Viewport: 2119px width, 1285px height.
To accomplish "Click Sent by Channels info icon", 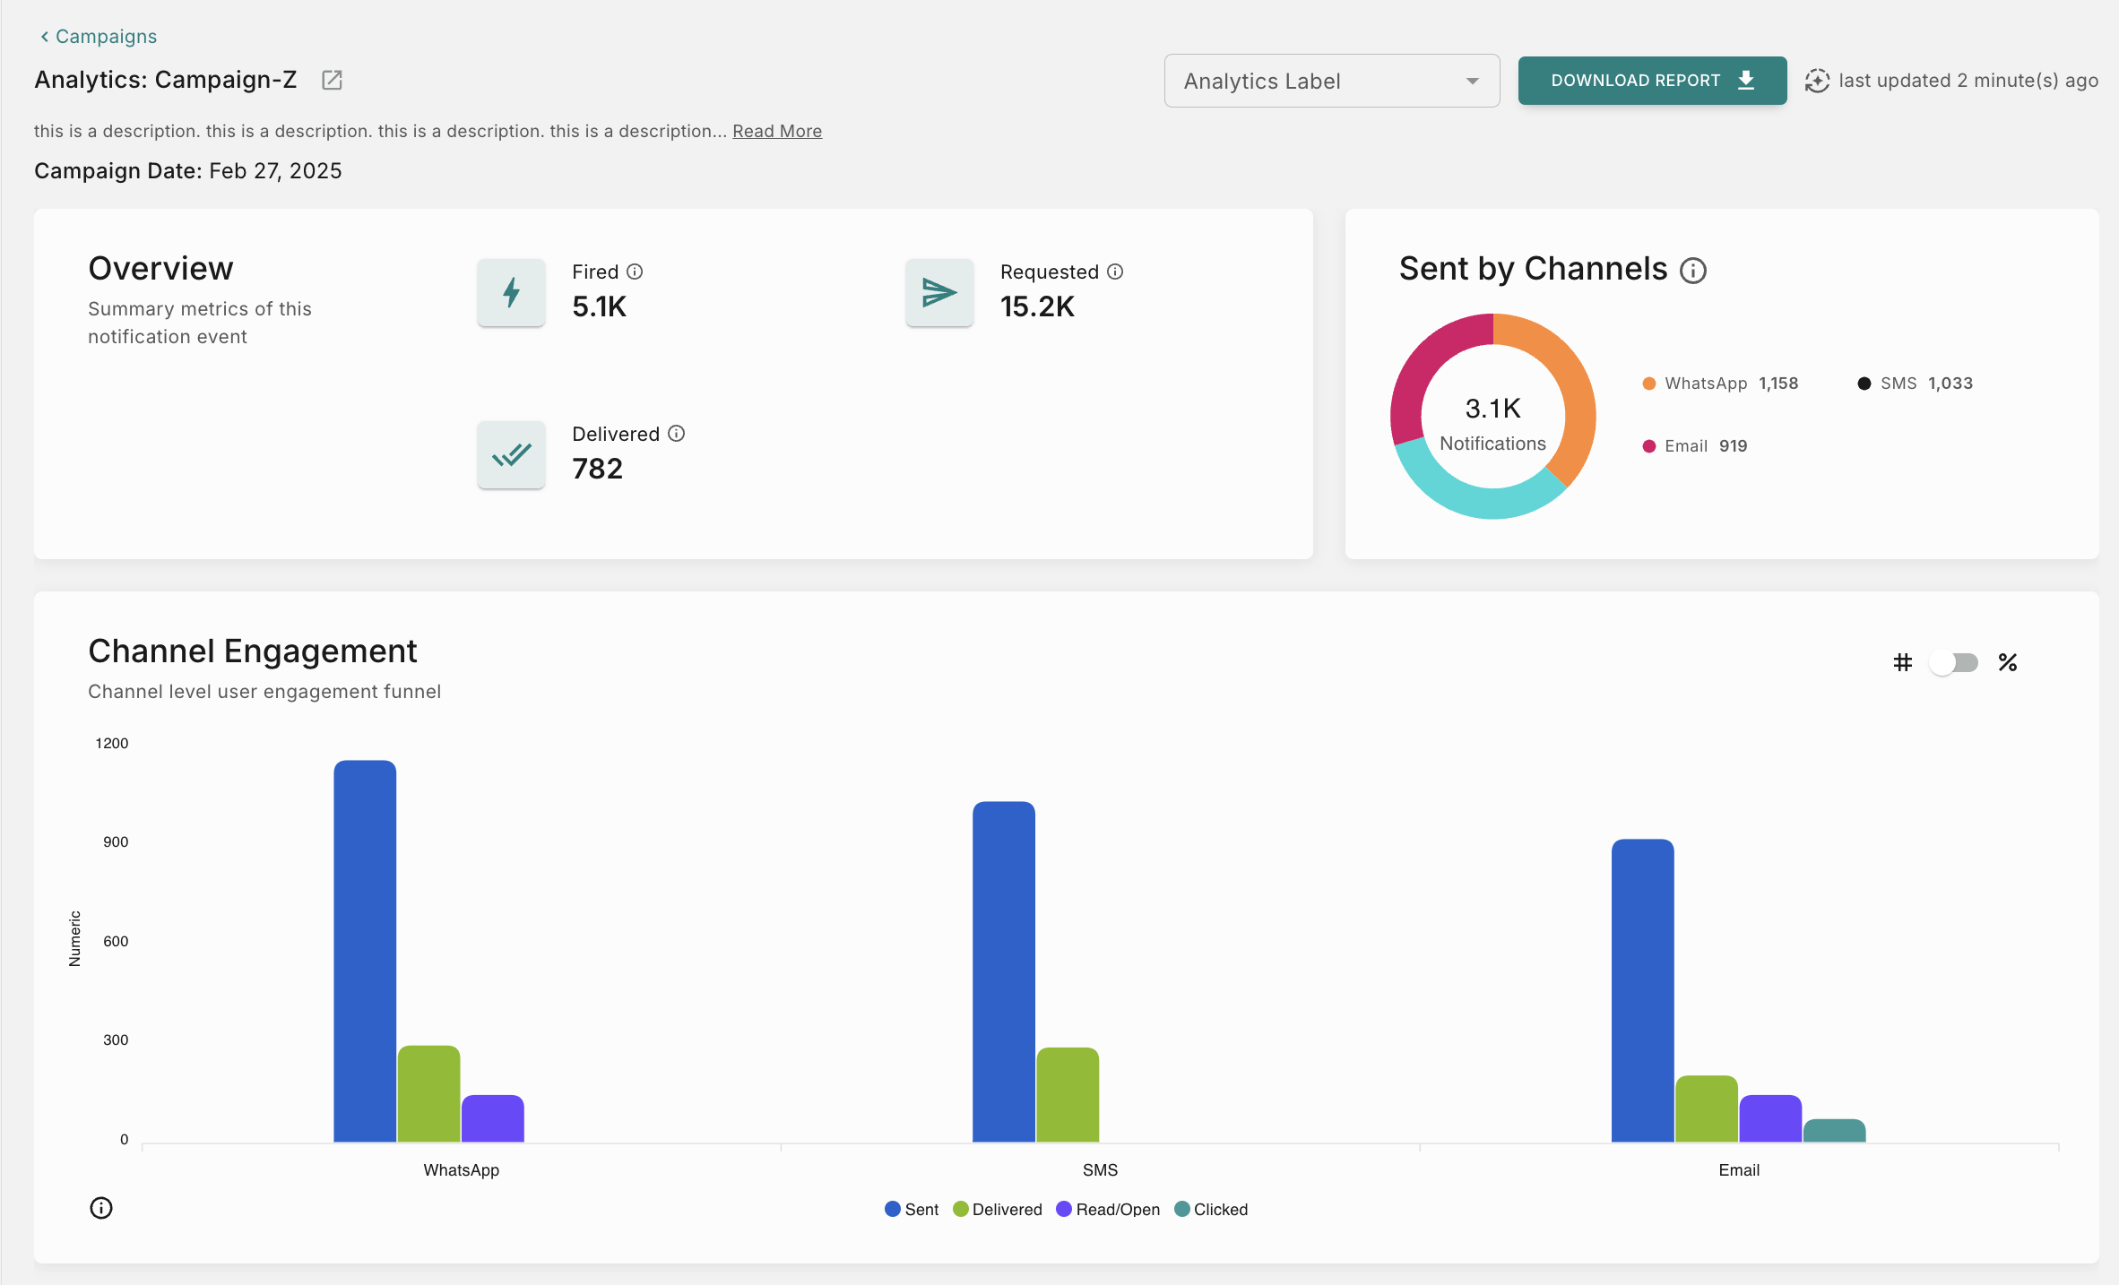I will pos(1692,271).
